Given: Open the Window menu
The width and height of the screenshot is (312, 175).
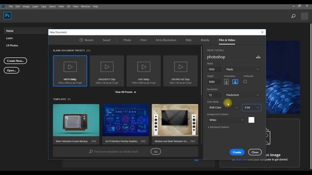Looking at the screenshot, I should [86, 6].
